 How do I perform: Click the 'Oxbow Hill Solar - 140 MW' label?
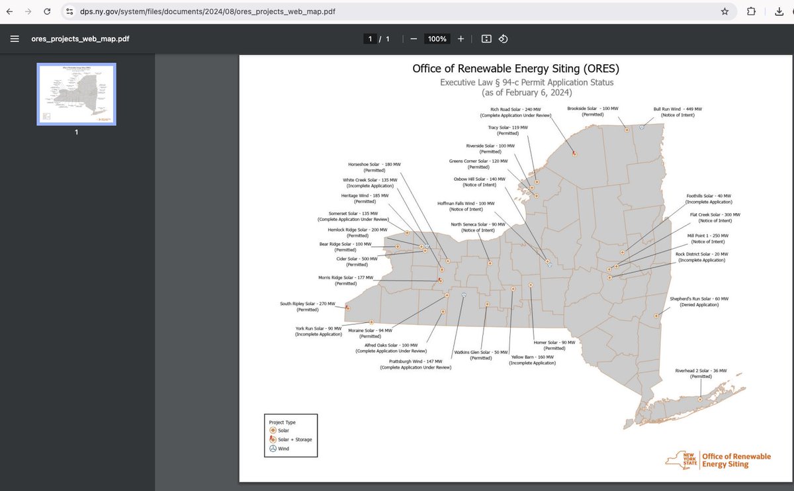coord(479,179)
